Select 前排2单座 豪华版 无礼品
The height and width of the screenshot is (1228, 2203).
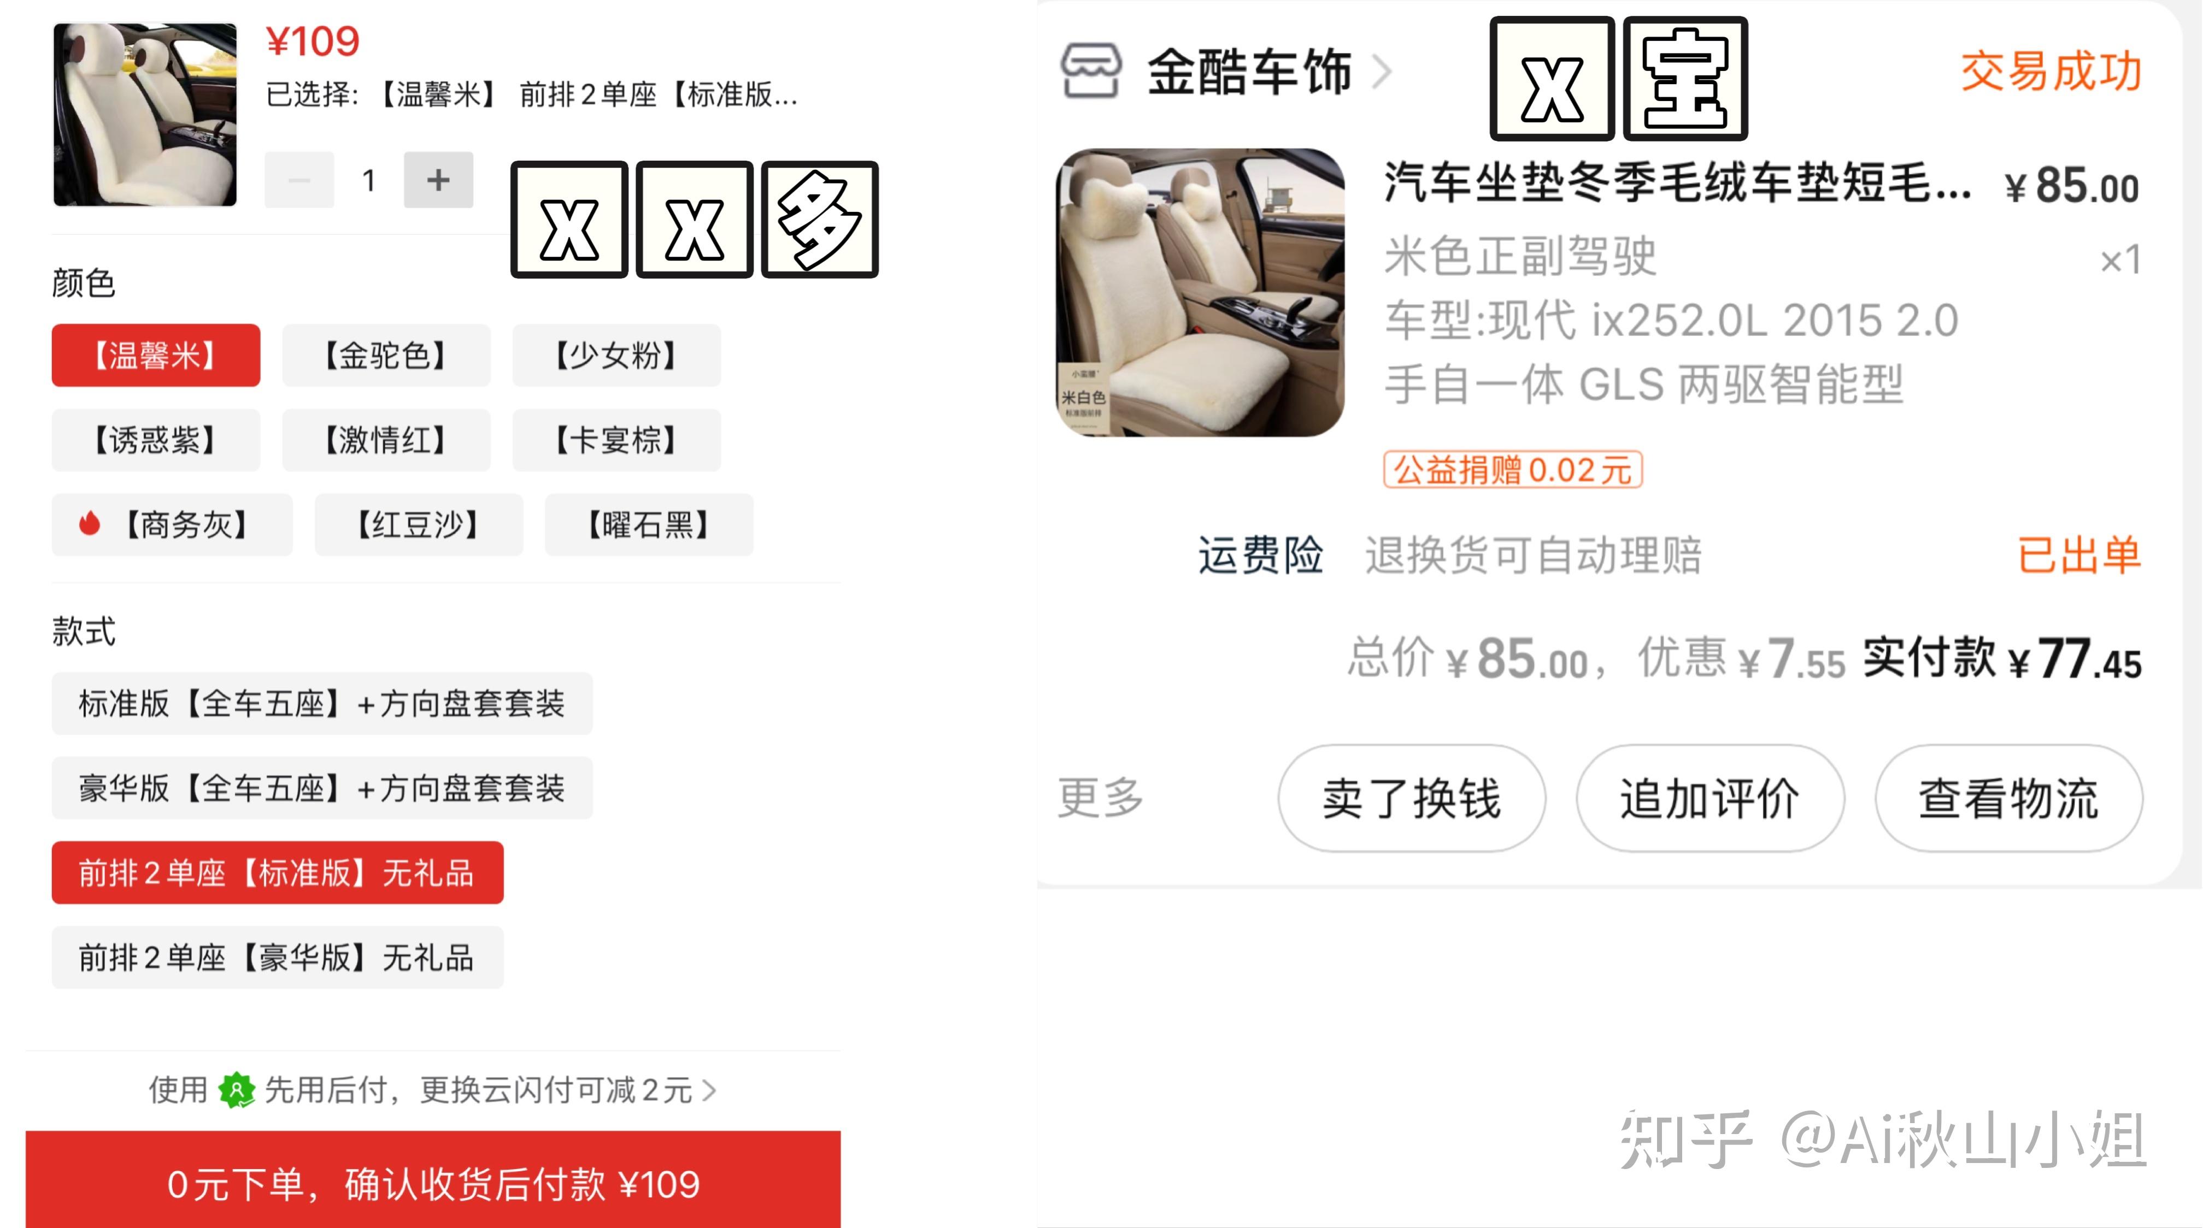277,957
